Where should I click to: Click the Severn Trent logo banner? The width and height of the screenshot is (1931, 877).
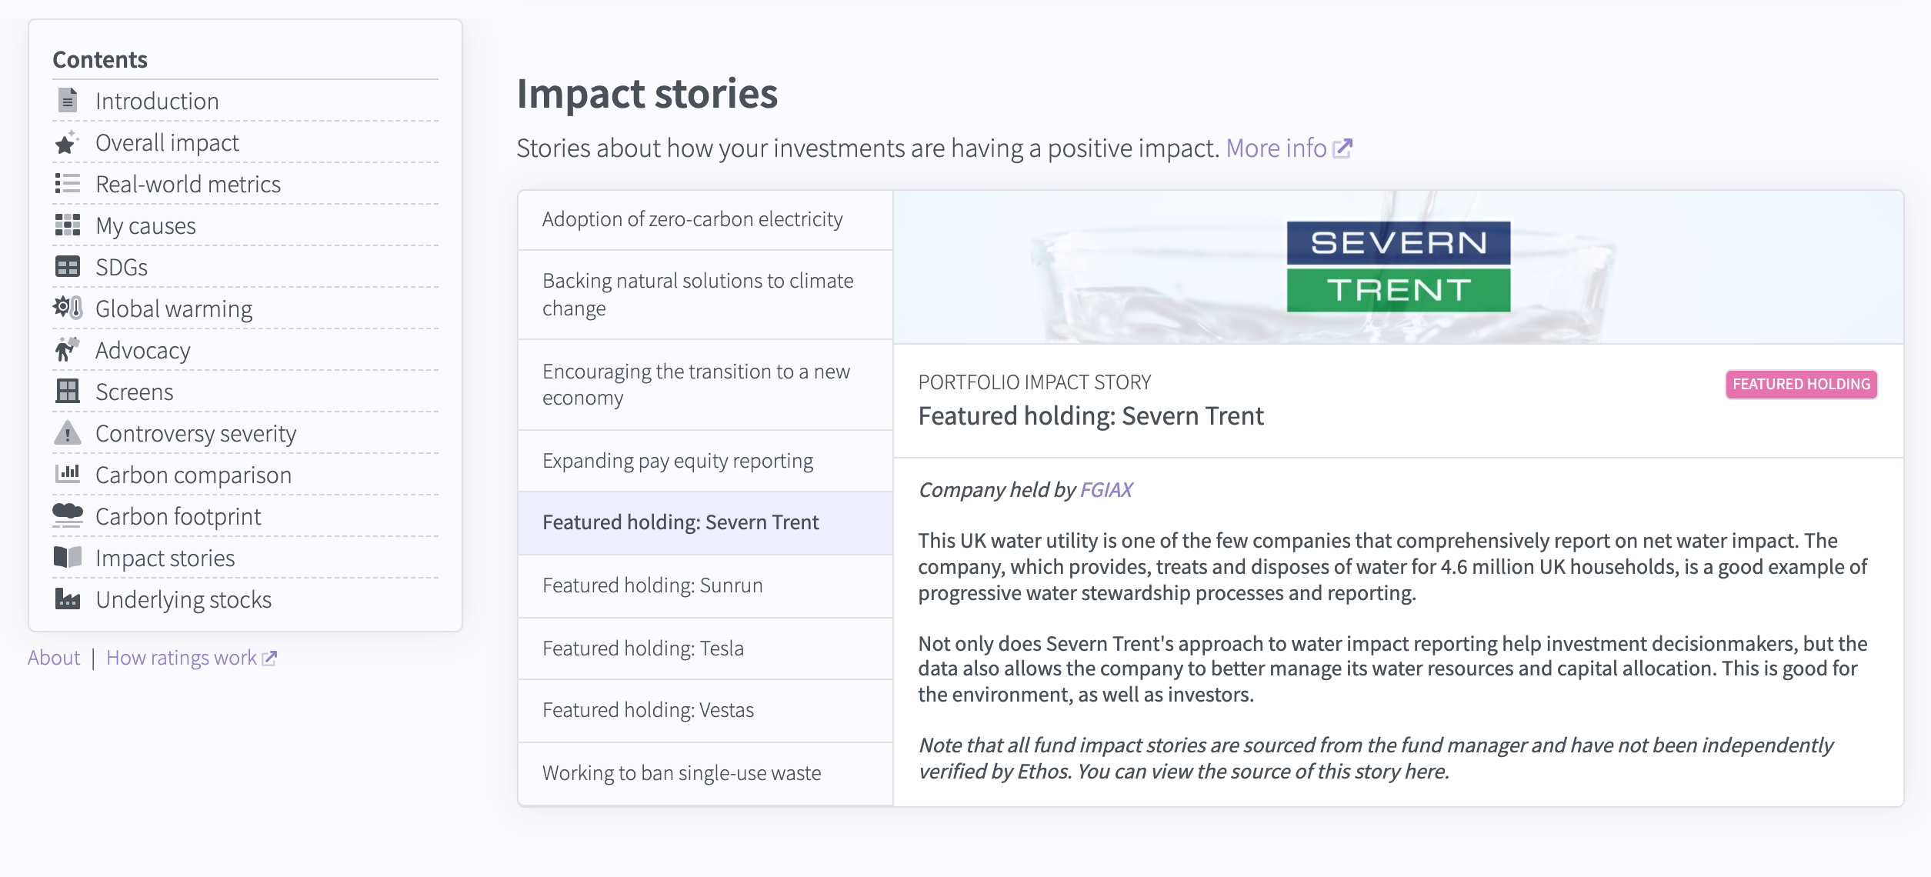click(1398, 266)
